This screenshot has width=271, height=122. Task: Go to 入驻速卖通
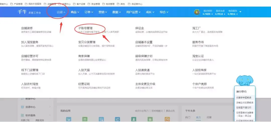[143, 70]
